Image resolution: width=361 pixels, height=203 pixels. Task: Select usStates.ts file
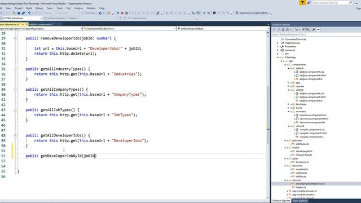tap(301, 173)
